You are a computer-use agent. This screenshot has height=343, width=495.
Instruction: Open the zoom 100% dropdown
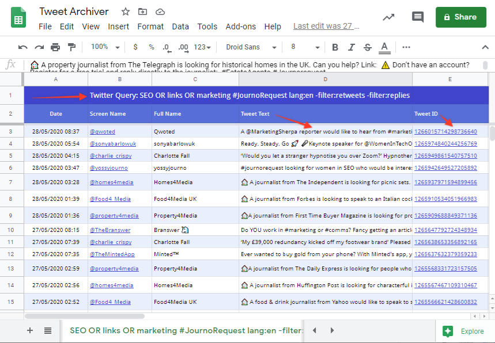coord(105,47)
